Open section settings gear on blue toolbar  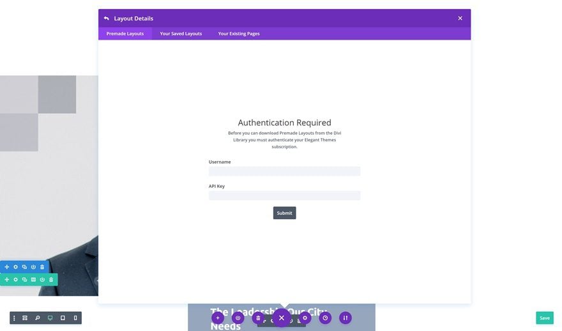[x=16, y=267]
